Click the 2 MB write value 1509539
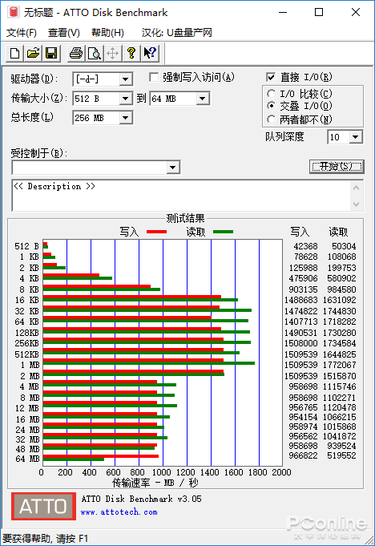 [x=301, y=376]
